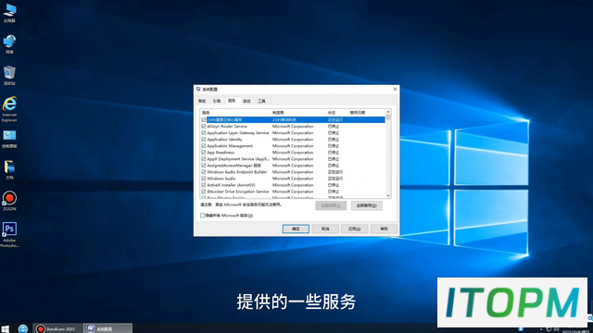
Task: Toggle Hide all Microsoft services checkbox
Action: click(x=202, y=216)
